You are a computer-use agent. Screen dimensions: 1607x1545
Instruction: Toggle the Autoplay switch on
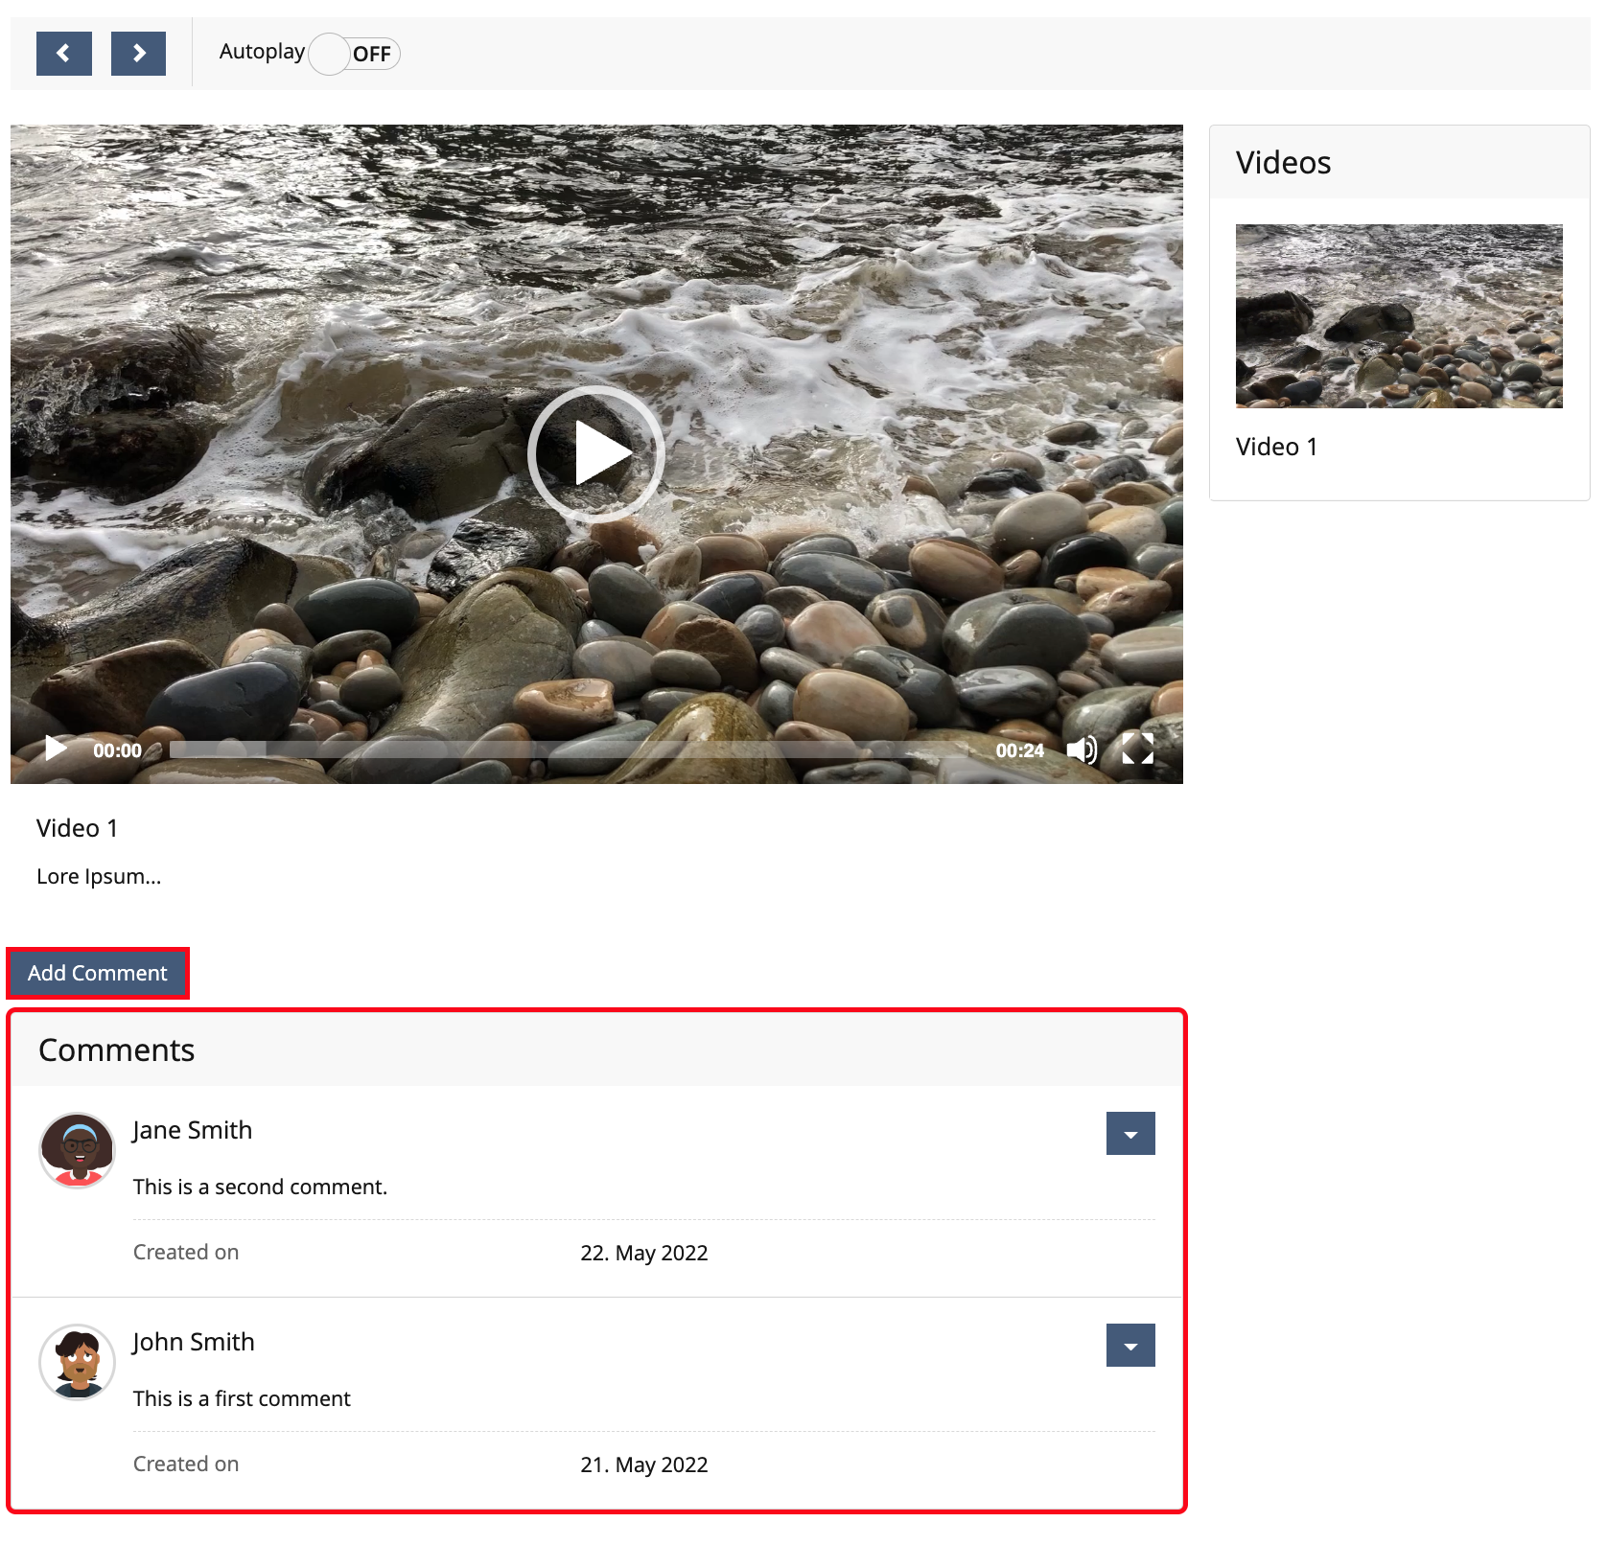click(x=354, y=54)
